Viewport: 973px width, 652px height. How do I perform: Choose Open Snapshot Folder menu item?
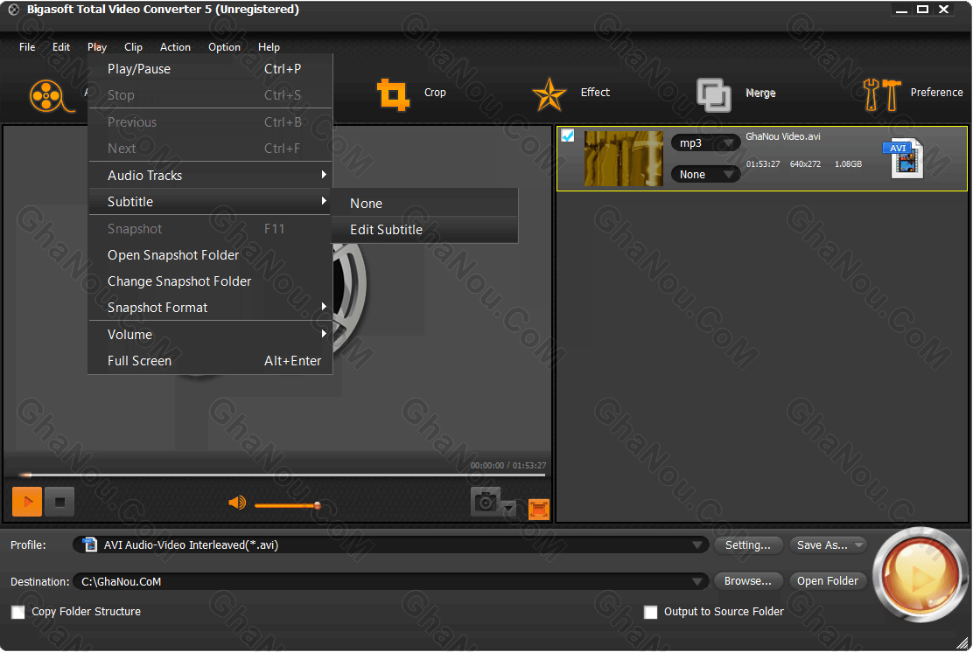[210, 255]
